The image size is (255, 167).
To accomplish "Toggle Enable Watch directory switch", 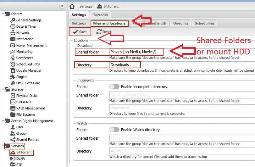I will pos(114,130).
